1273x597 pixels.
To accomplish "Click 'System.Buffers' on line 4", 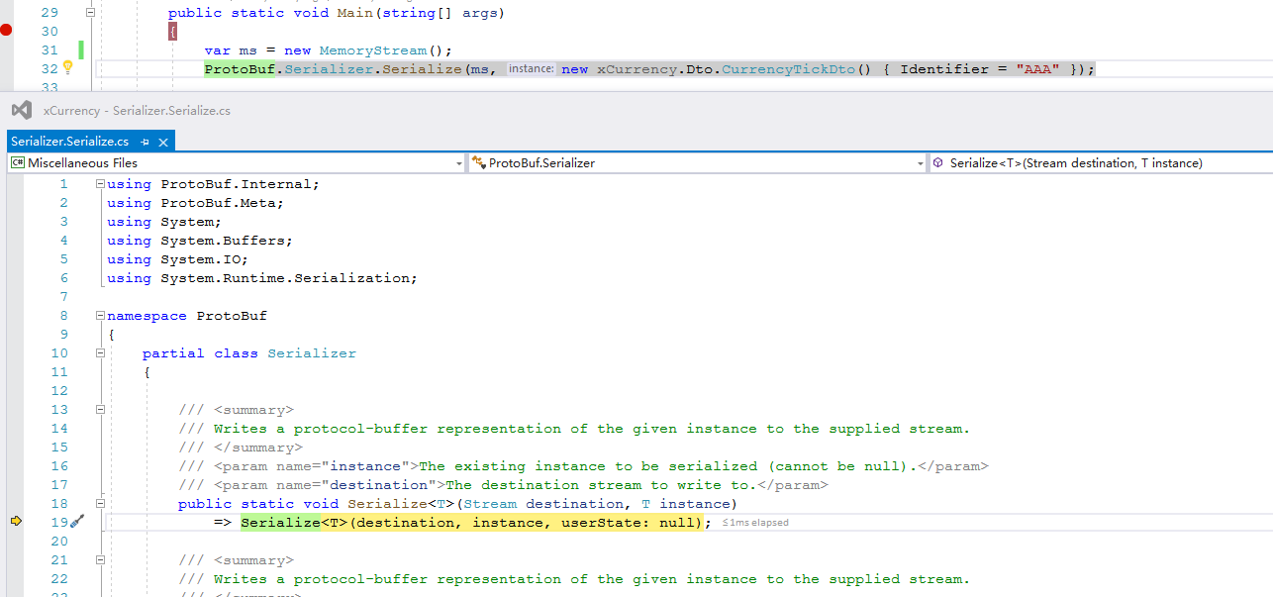I will pos(225,241).
